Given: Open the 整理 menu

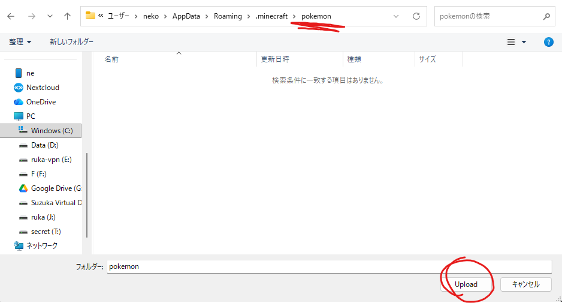Looking at the screenshot, I should coord(20,42).
